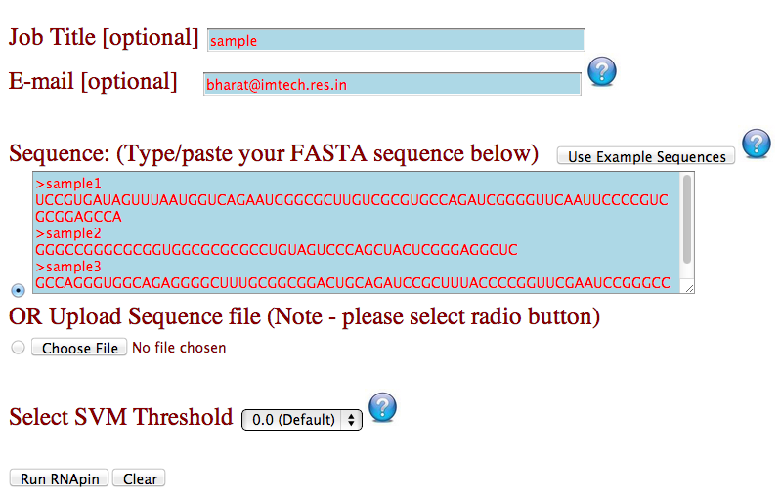Place cursor on the >sample1 header line
The width and height of the screenshot is (780, 498).
68,184
